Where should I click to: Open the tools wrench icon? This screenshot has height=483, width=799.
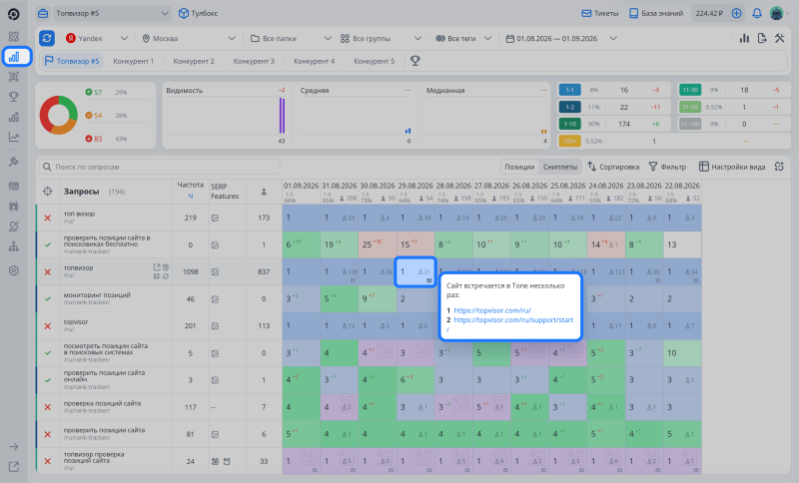tap(780, 38)
